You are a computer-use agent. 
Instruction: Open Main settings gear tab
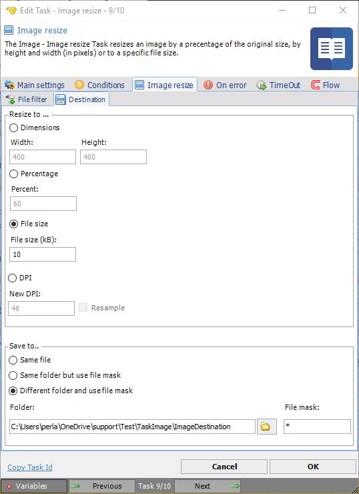(x=9, y=85)
